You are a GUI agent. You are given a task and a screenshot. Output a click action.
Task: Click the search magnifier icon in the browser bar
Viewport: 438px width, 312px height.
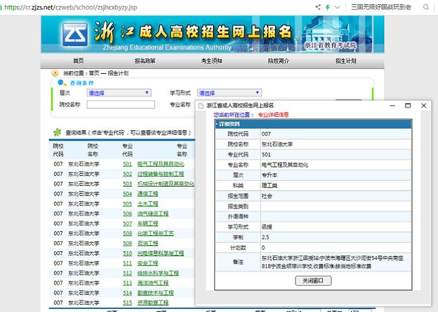[x=426, y=7]
